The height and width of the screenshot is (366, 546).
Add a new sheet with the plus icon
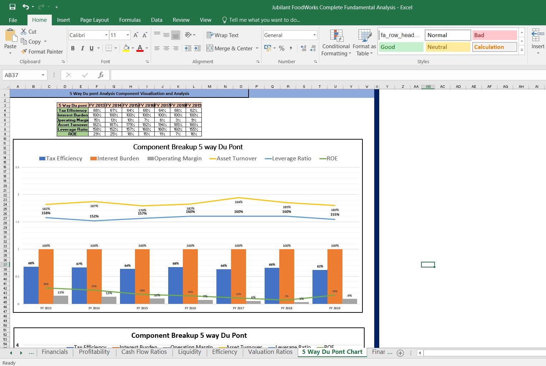[400, 353]
